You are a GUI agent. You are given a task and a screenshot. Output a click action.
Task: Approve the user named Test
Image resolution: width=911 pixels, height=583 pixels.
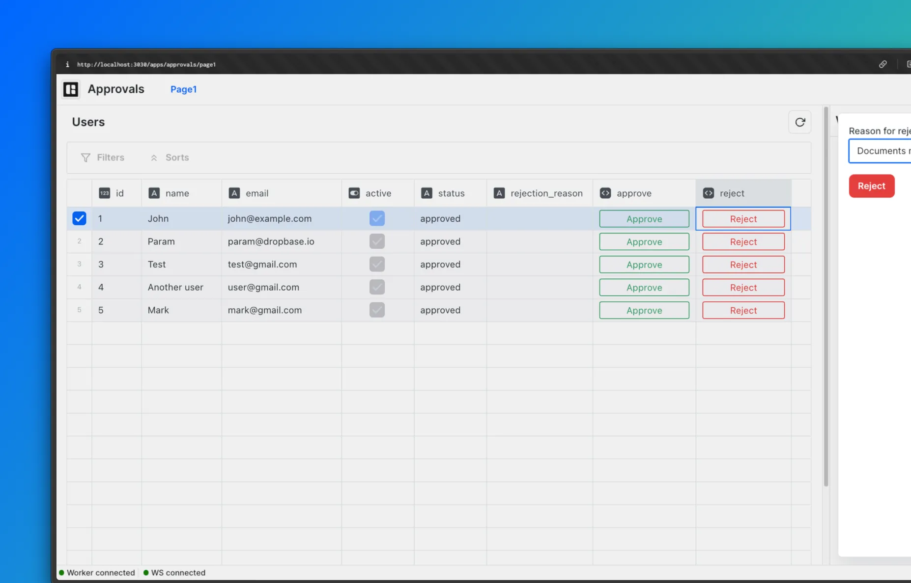(x=644, y=264)
